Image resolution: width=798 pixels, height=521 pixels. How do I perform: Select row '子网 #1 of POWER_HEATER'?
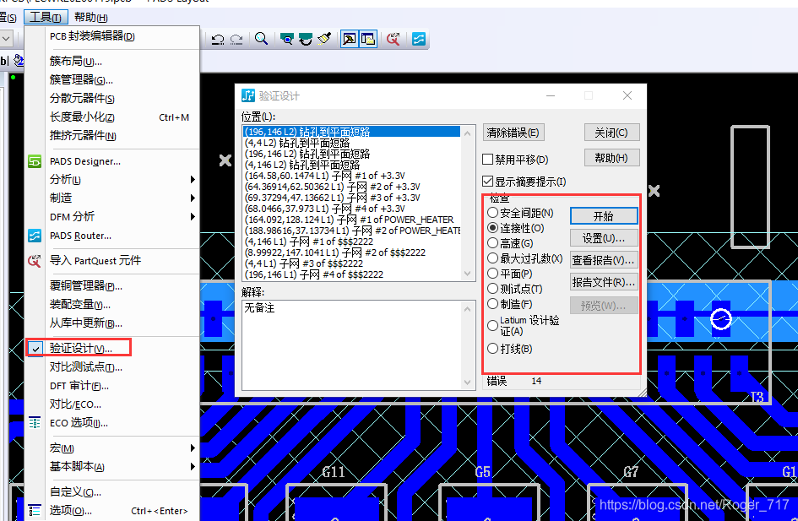351,220
